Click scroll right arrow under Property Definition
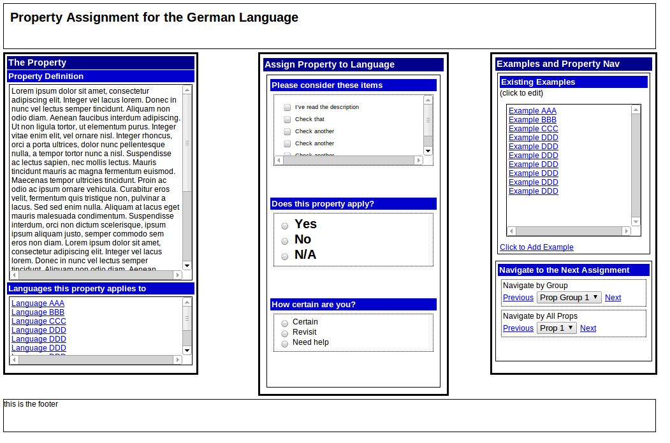670x443 pixels. tap(178, 275)
